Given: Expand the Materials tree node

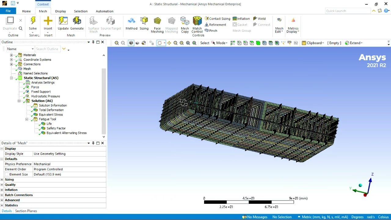Looking at the screenshot, I should [11, 55].
